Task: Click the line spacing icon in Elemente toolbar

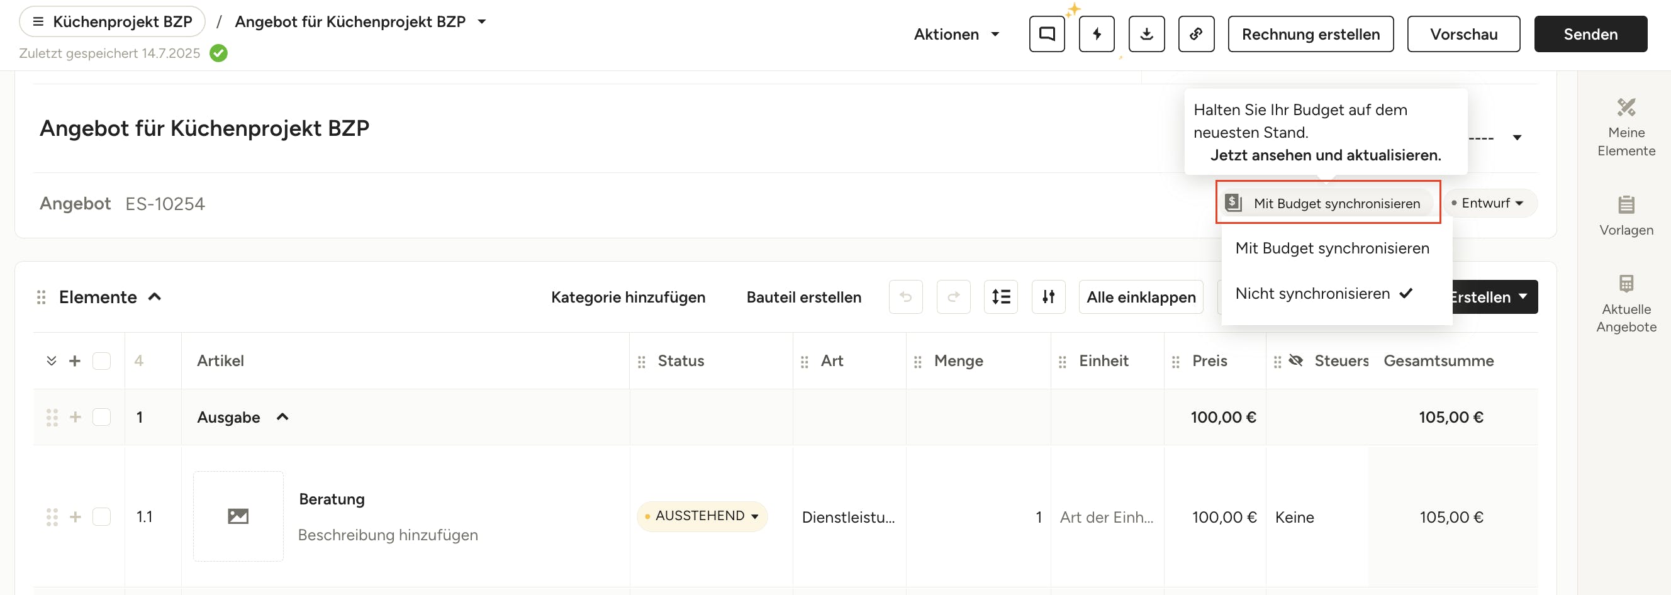Action: pos(1000,297)
